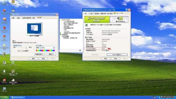Image resolution: width=176 pixels, height=99 pixels.
Task: Click the monitor preview image
Action: [x=34, y=29]
